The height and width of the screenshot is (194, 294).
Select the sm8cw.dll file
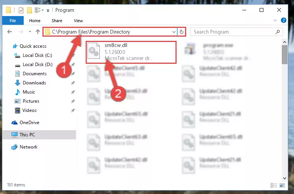(x=131, y=52)
